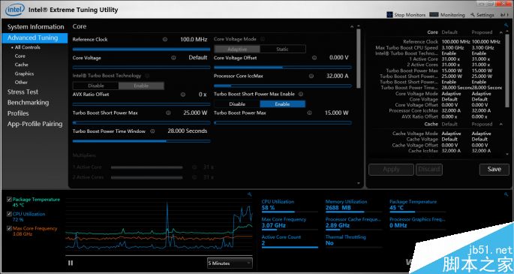Select Advanced Tuning in sidebar
The image size is (514, 274).
(x=35, y=38)
